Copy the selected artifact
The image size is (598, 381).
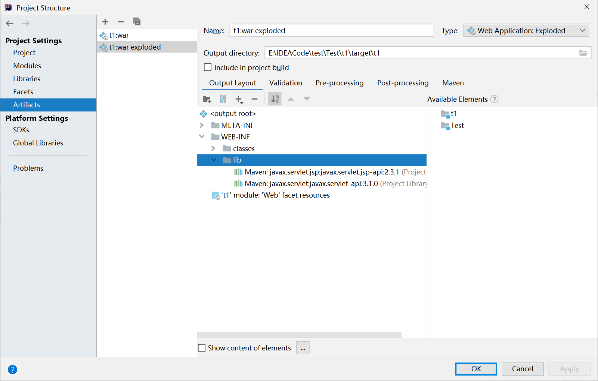click(137, 22)
